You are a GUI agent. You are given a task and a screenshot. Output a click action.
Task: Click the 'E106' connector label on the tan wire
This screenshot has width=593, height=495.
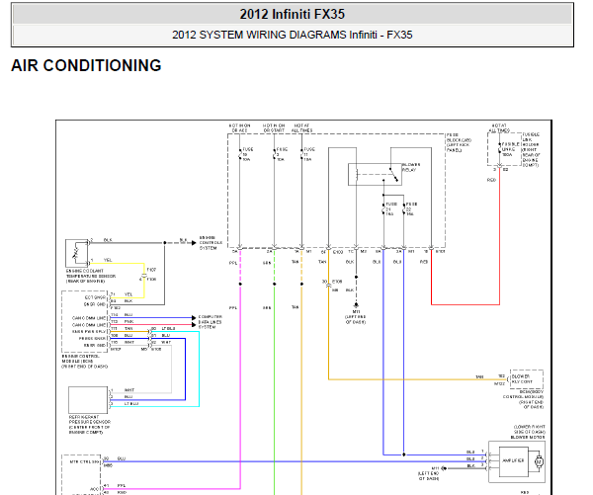[x=337, y=282]
